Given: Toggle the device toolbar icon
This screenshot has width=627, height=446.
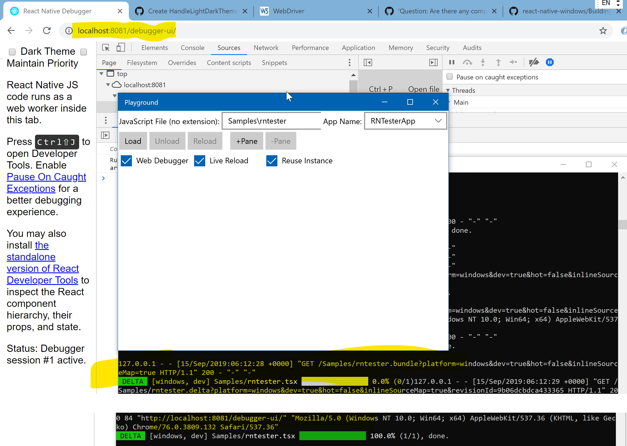Looking at the screenshot, I should (x=121, y=47).
